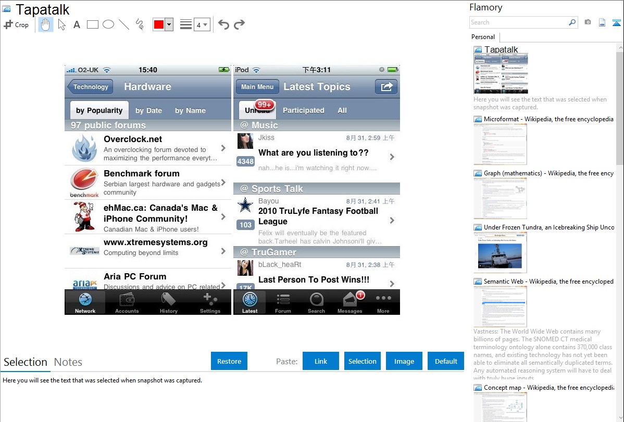
Task: Open the Personal tab
Action: pyautogui.click(x=483, y=37)
